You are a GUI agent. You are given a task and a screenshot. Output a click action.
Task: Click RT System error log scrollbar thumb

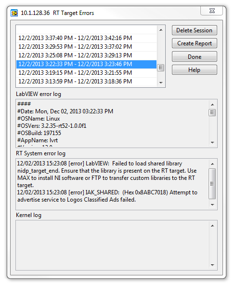pos(212,184)
